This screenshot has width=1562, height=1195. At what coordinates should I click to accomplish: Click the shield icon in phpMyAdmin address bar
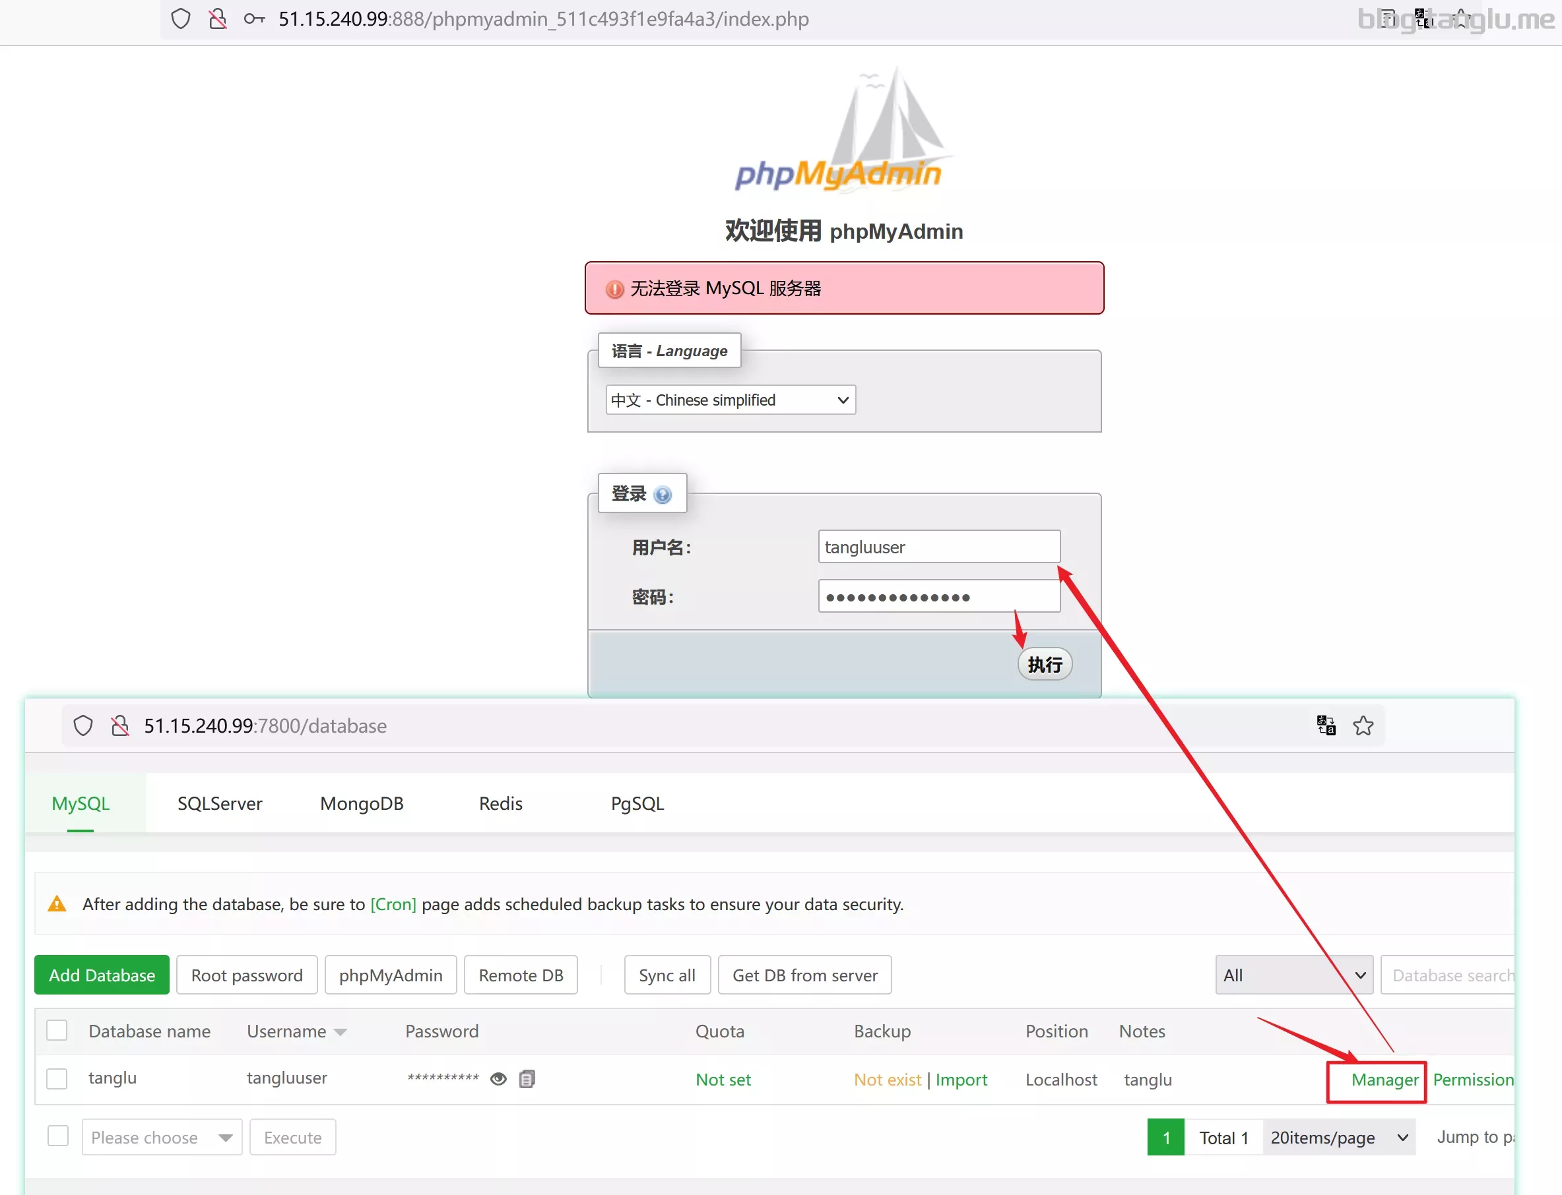[x=181, y=19]
